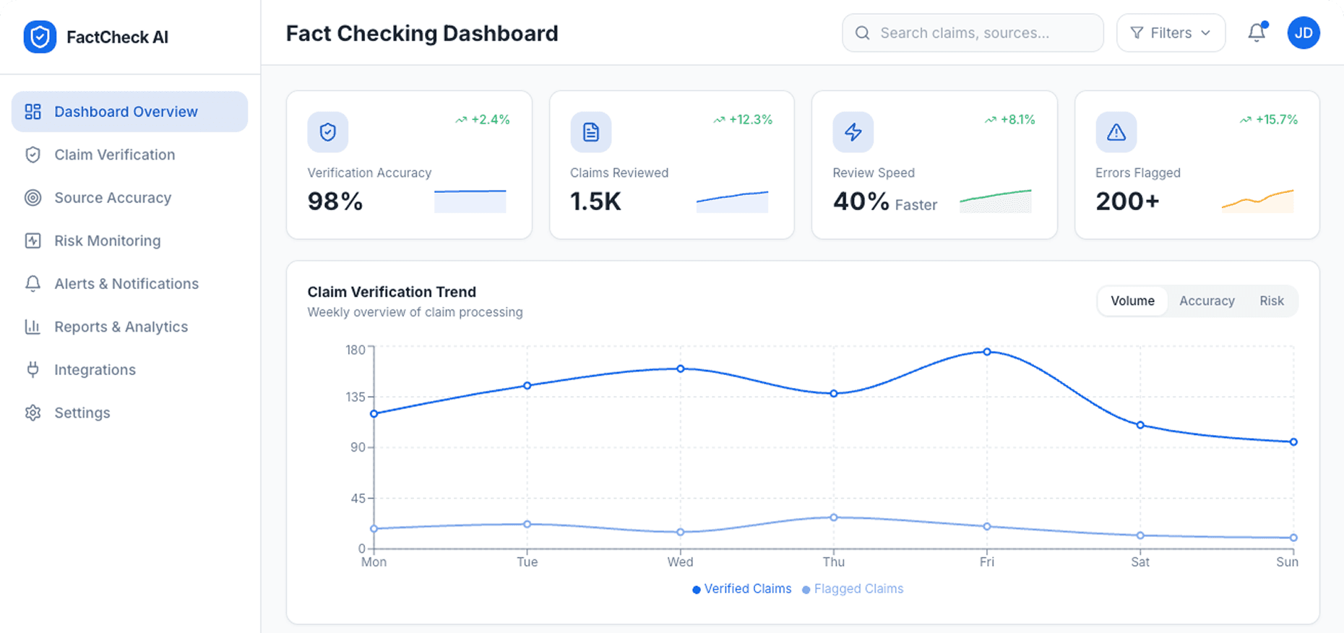Navigate to Risk Monitoring

(x=130, y=241)
